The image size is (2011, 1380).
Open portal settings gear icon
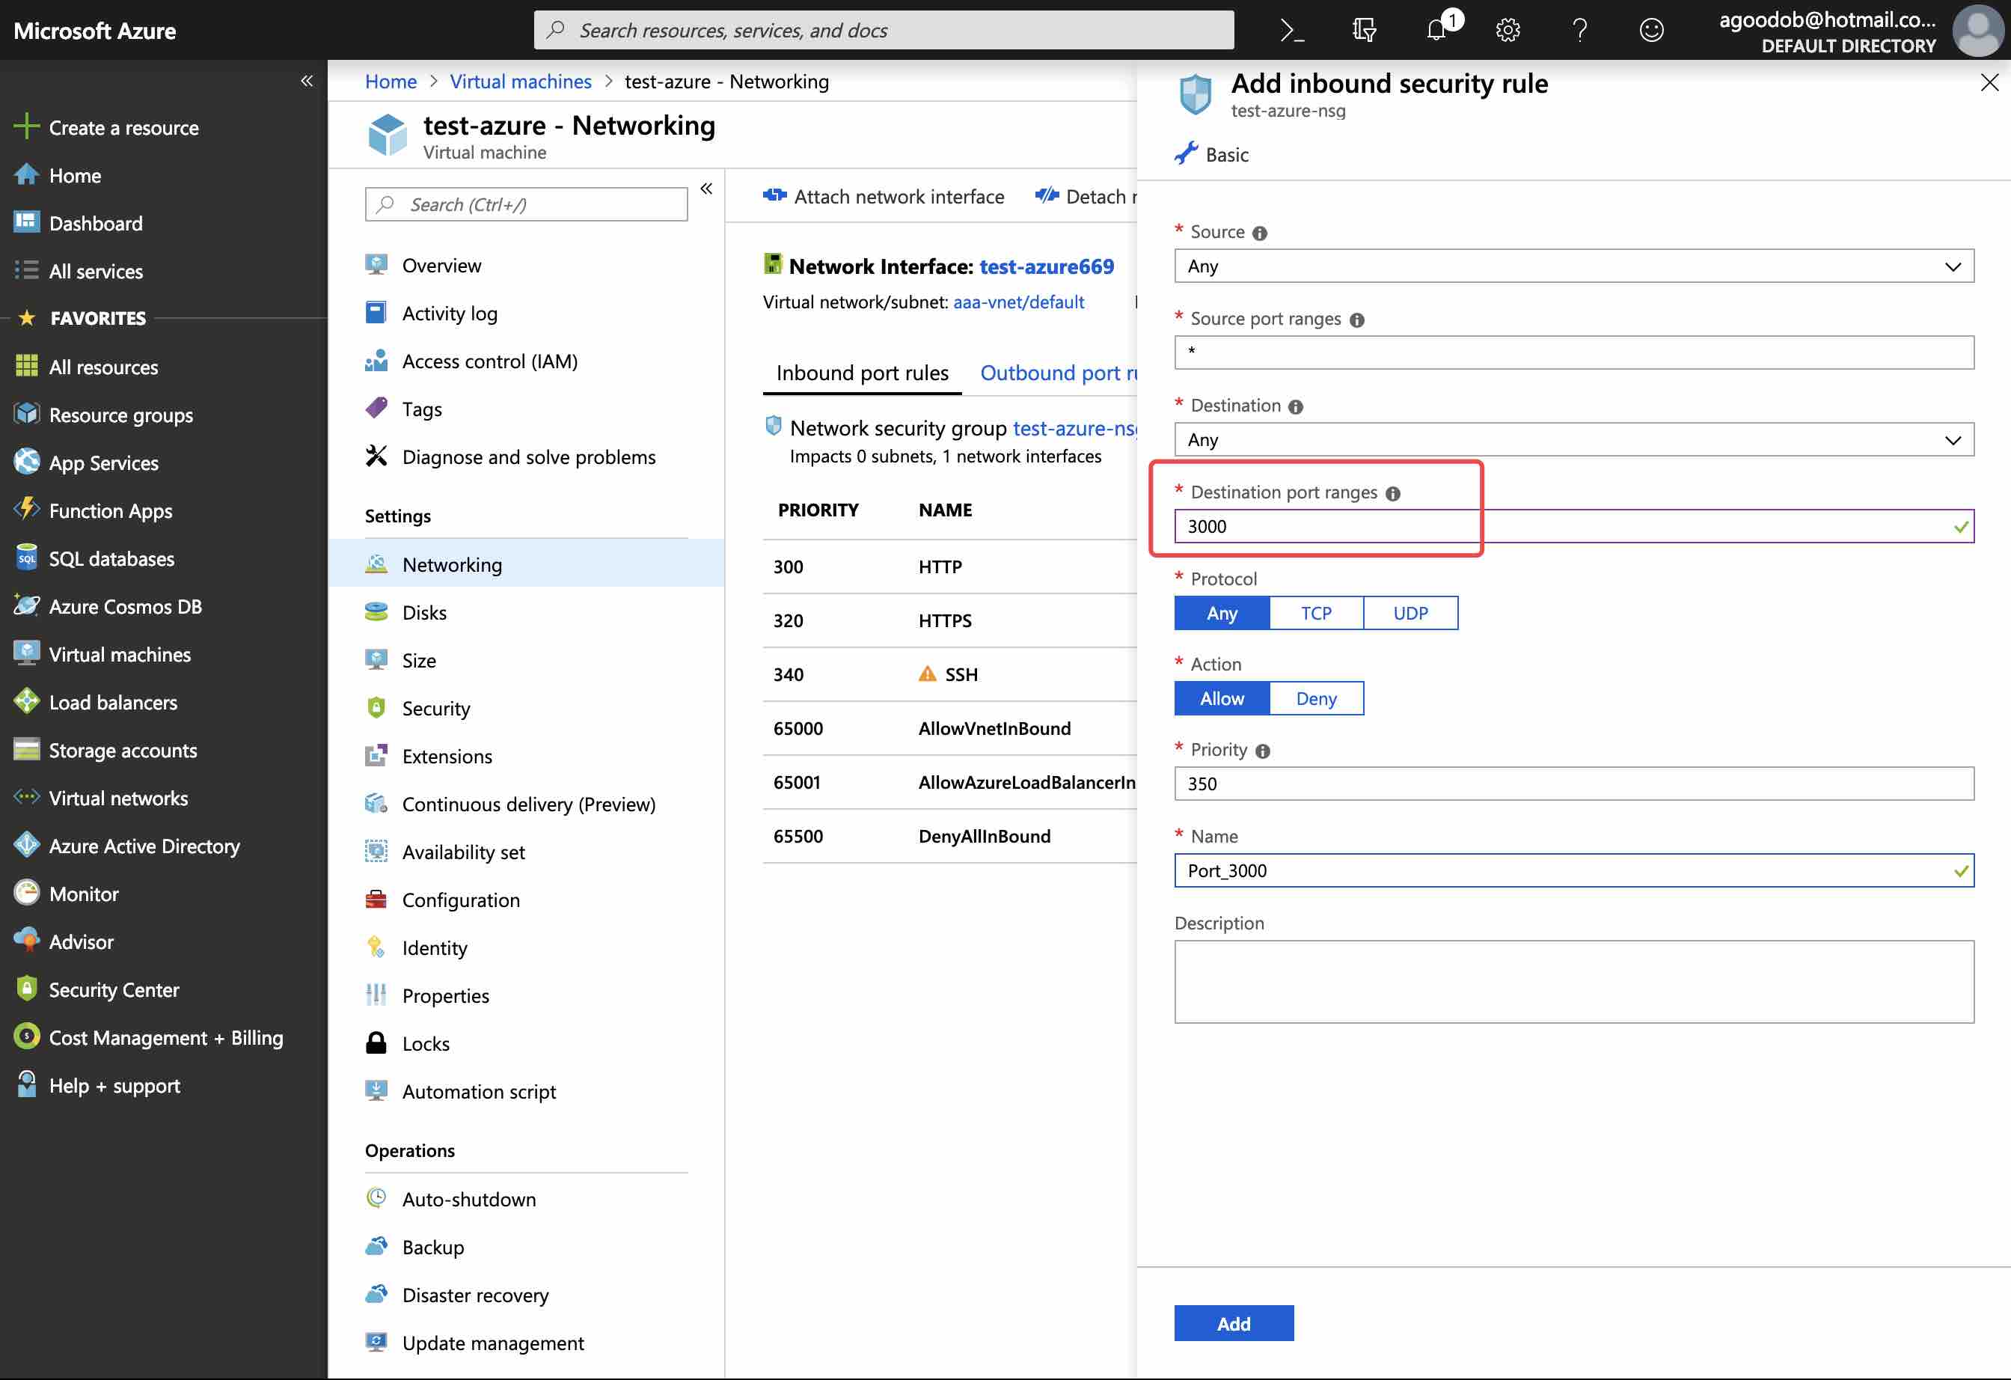(1508, 30)
